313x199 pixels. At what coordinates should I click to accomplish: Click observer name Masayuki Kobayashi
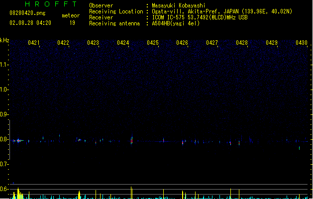pos(179,5)
